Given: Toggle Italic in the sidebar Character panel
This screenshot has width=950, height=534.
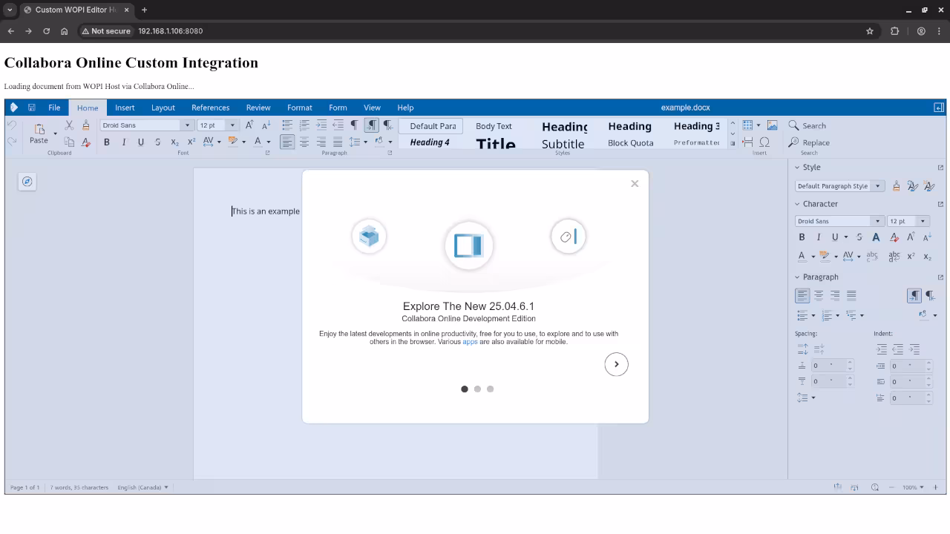Looking at the screenshot, I should 819,237.
